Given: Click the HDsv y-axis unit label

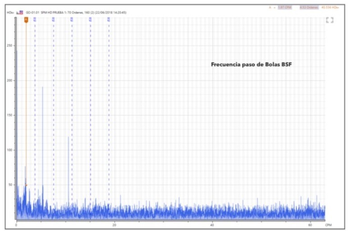Looking at the screenshot, I should click(10, 13).
